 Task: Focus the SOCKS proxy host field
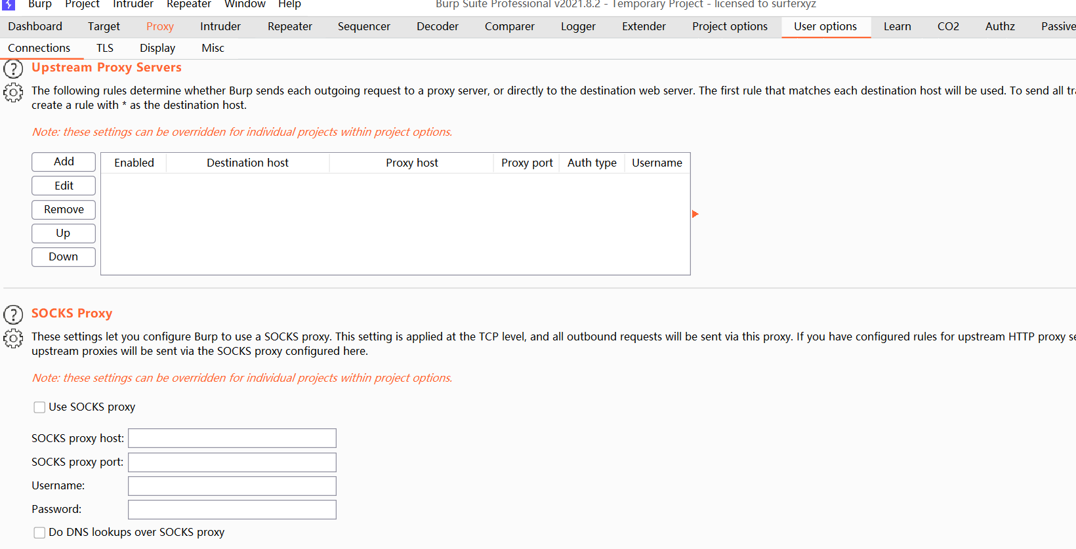point(232,438)
